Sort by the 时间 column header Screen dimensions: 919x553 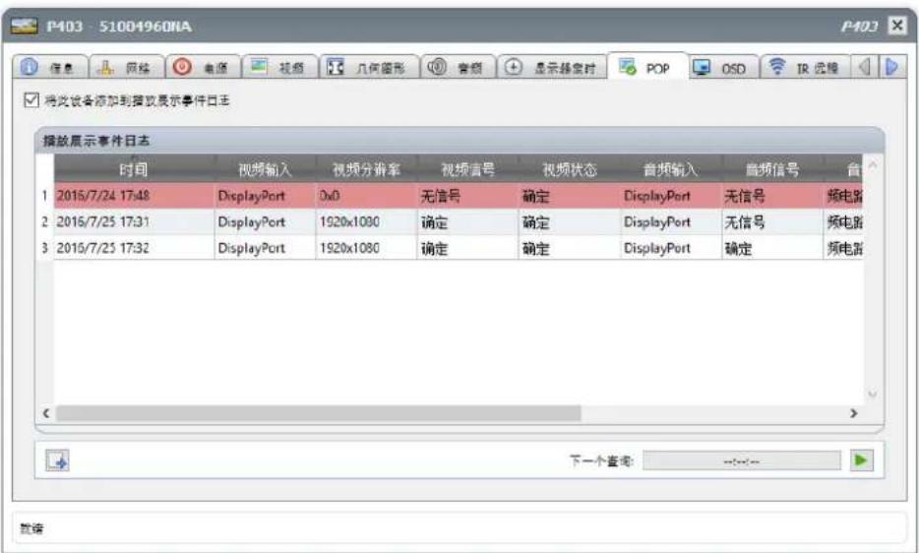point(134,169)
